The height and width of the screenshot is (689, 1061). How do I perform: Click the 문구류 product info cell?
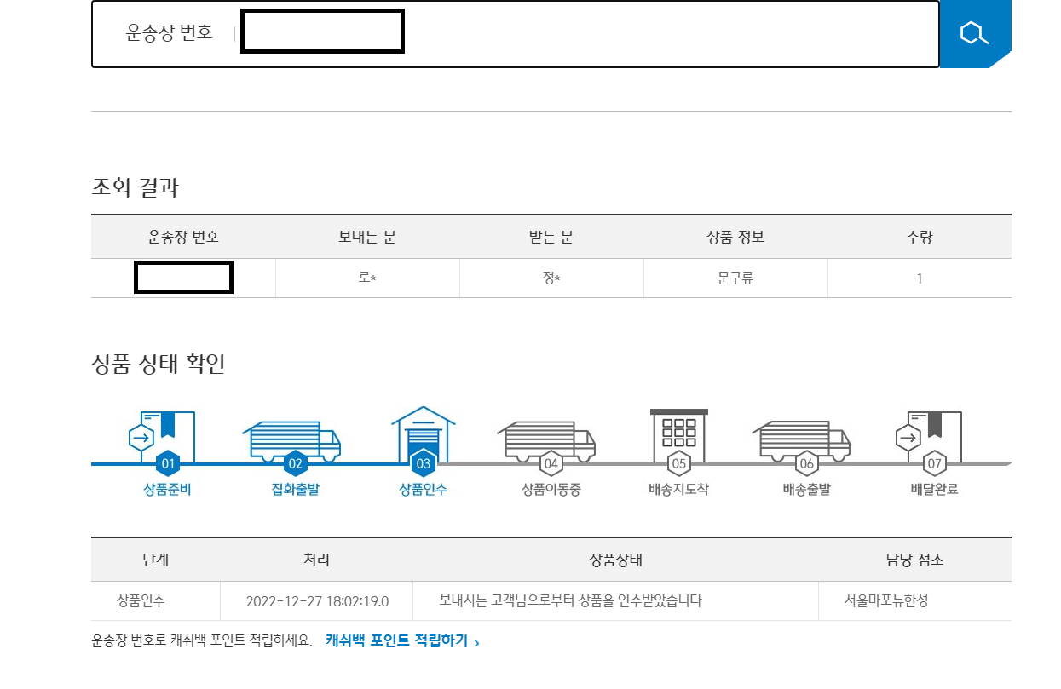(735, 278)
